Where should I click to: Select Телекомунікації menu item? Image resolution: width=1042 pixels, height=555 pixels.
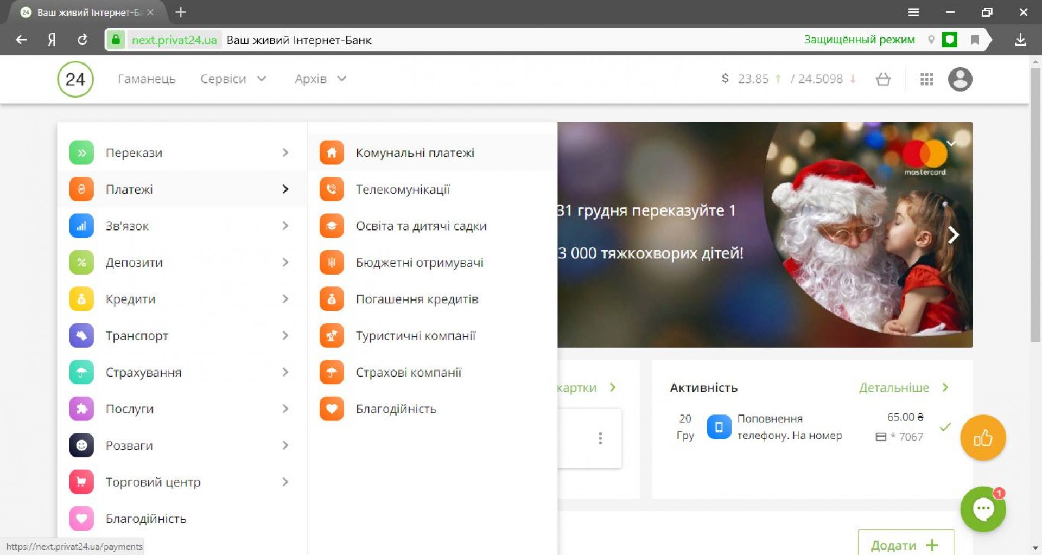click(x=403, y=189)
